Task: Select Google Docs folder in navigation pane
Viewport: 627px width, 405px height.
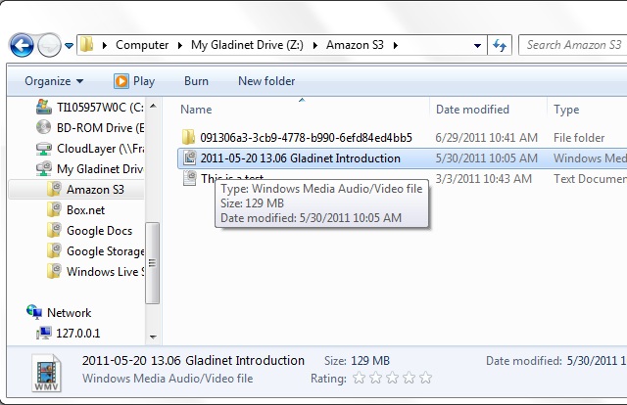Action: coord(99,231)
